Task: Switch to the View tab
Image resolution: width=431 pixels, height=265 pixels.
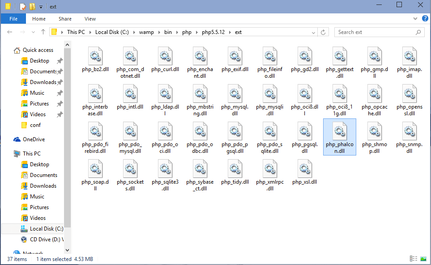Action: (90, 19)
